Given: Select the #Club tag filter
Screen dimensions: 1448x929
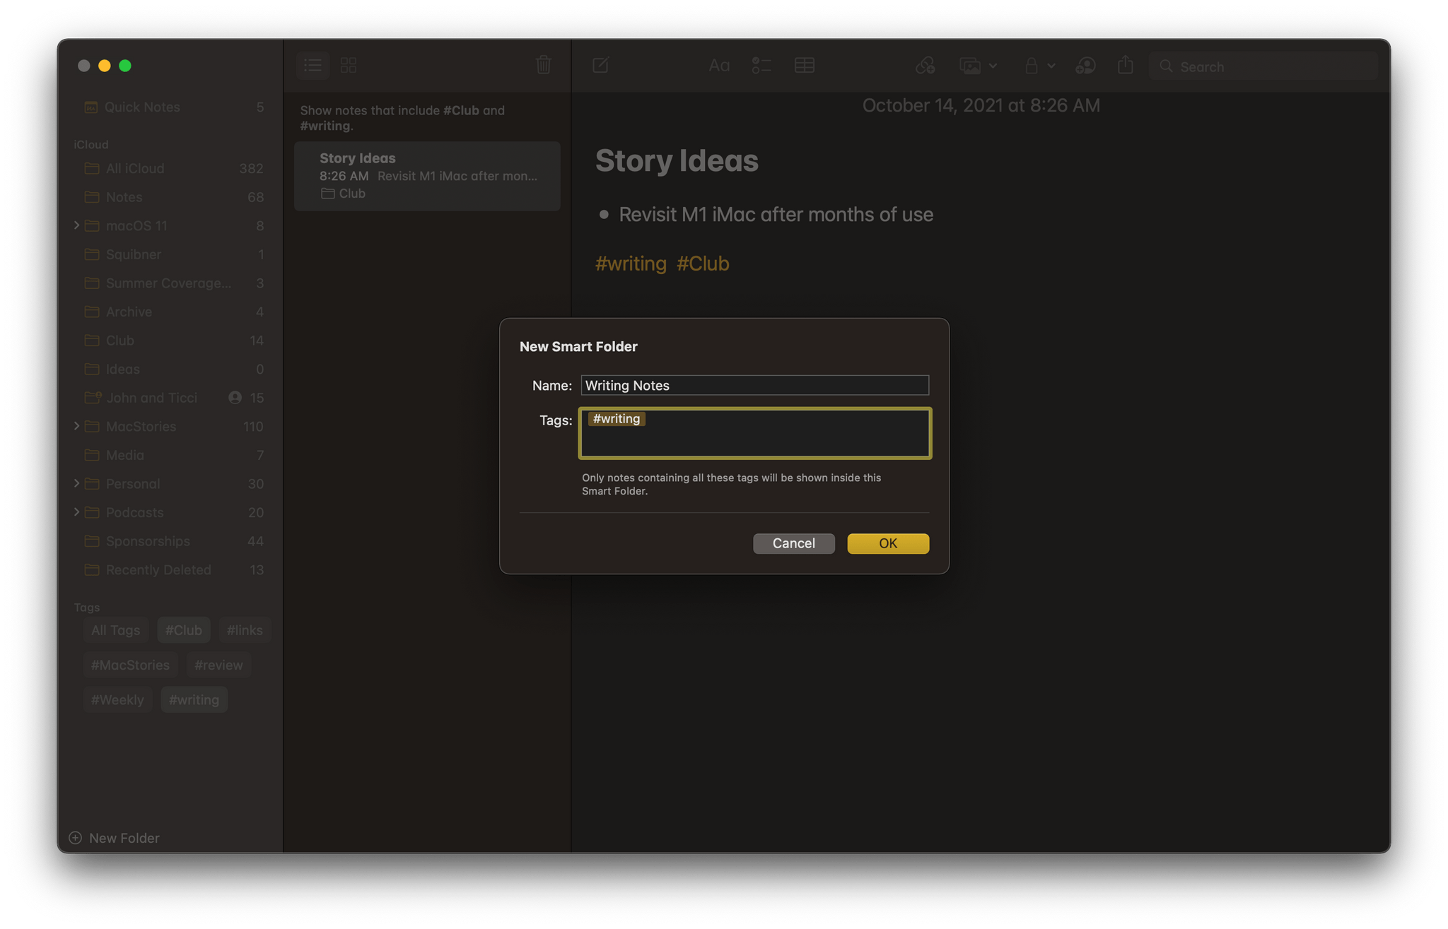Looking at the screenshot, I should pyautogui.click(x=182, y=629).
